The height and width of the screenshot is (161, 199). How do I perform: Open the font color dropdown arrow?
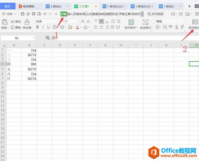tap(81, 27)
